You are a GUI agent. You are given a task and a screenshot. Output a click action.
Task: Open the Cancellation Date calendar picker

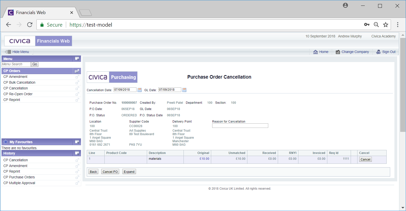(140, 90)
